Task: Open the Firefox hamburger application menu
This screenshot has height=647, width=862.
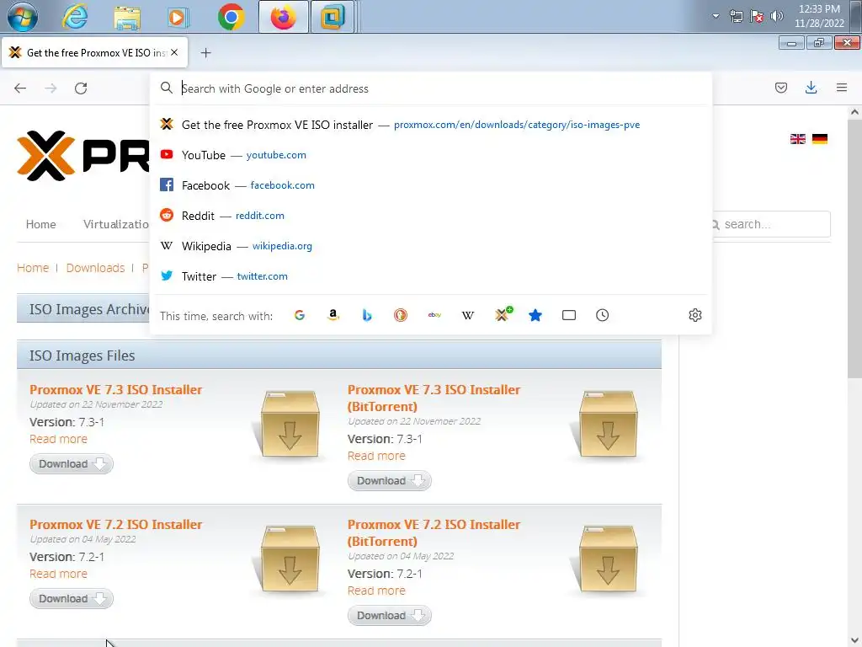Action: click(842, 88)
